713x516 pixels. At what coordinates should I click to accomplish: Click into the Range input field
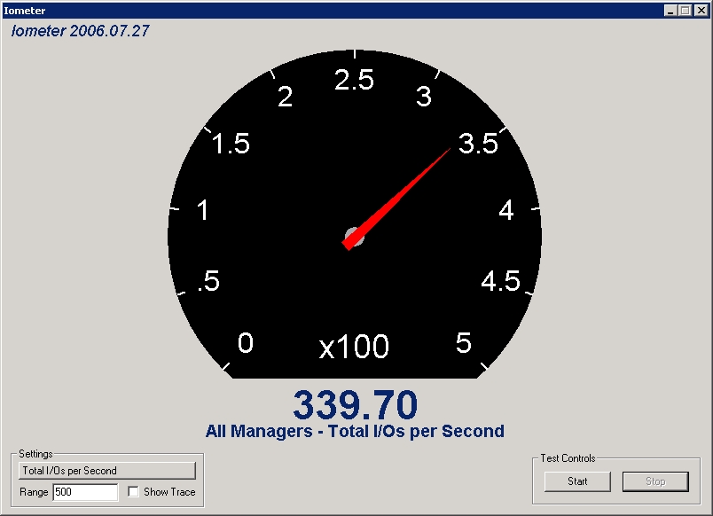tap(85, 492)
